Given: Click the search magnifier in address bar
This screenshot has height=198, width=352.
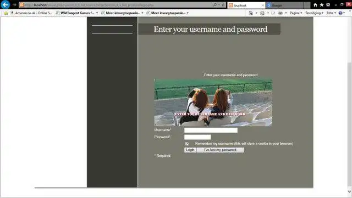Looking at the screenshot, I should 215,5.
